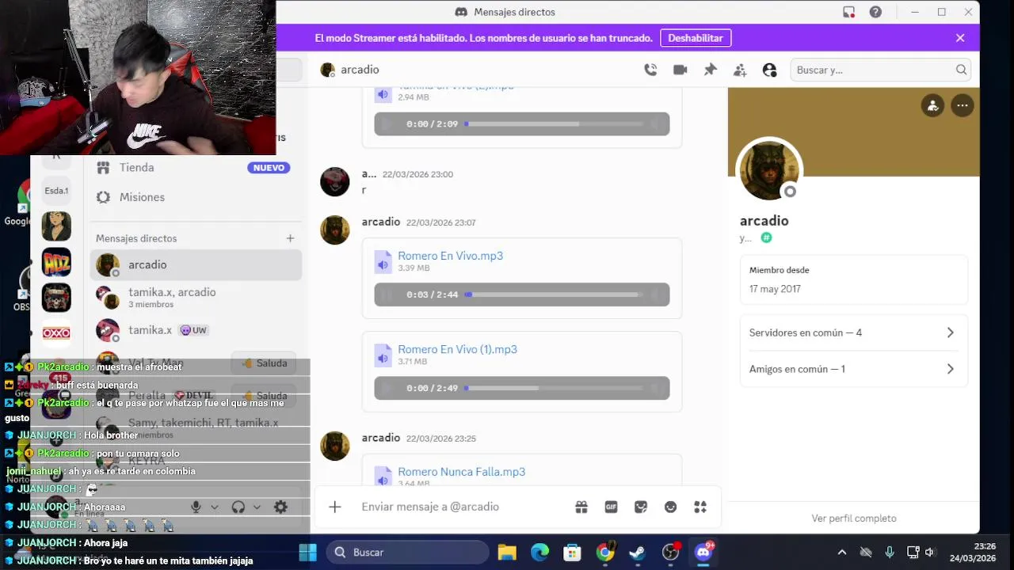Image resolution: width=1014 pixels, height=570 pixels.
Task: Click the Deshabilitar button
Action: [x=696, y=38]
